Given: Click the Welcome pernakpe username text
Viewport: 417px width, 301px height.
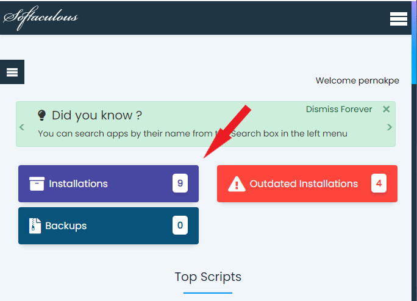Looking at the screenshot, I should [357, 80].
